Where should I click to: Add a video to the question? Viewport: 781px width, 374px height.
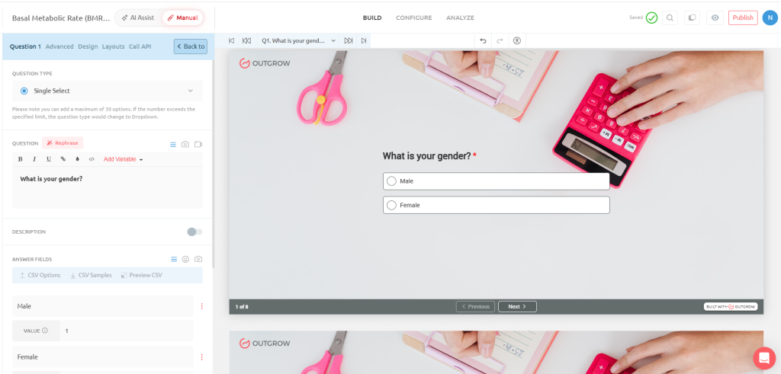(198, 144)
